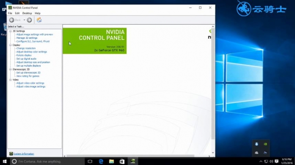
Task: Open the Desktop menu
Action: click(x=27, y=13)
